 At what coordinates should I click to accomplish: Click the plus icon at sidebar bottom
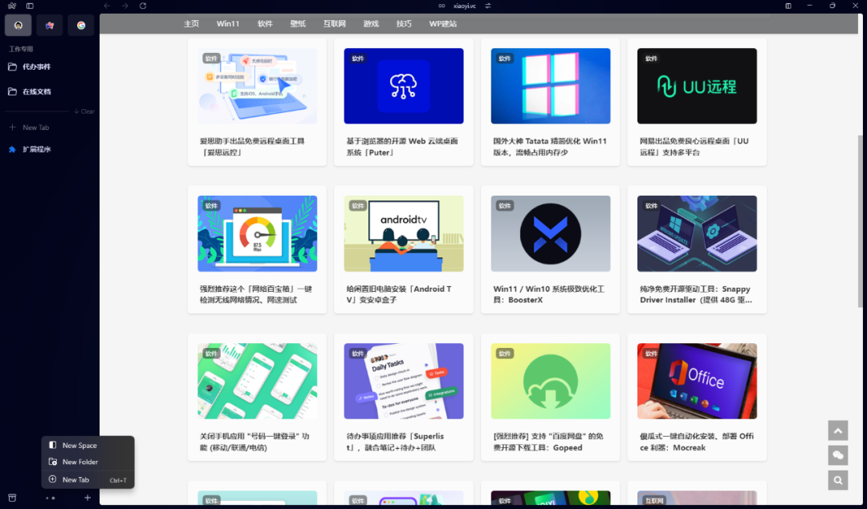(x=88, y=498)
